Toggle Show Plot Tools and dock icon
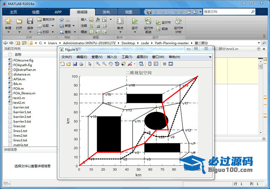 [x=171, y=64]
